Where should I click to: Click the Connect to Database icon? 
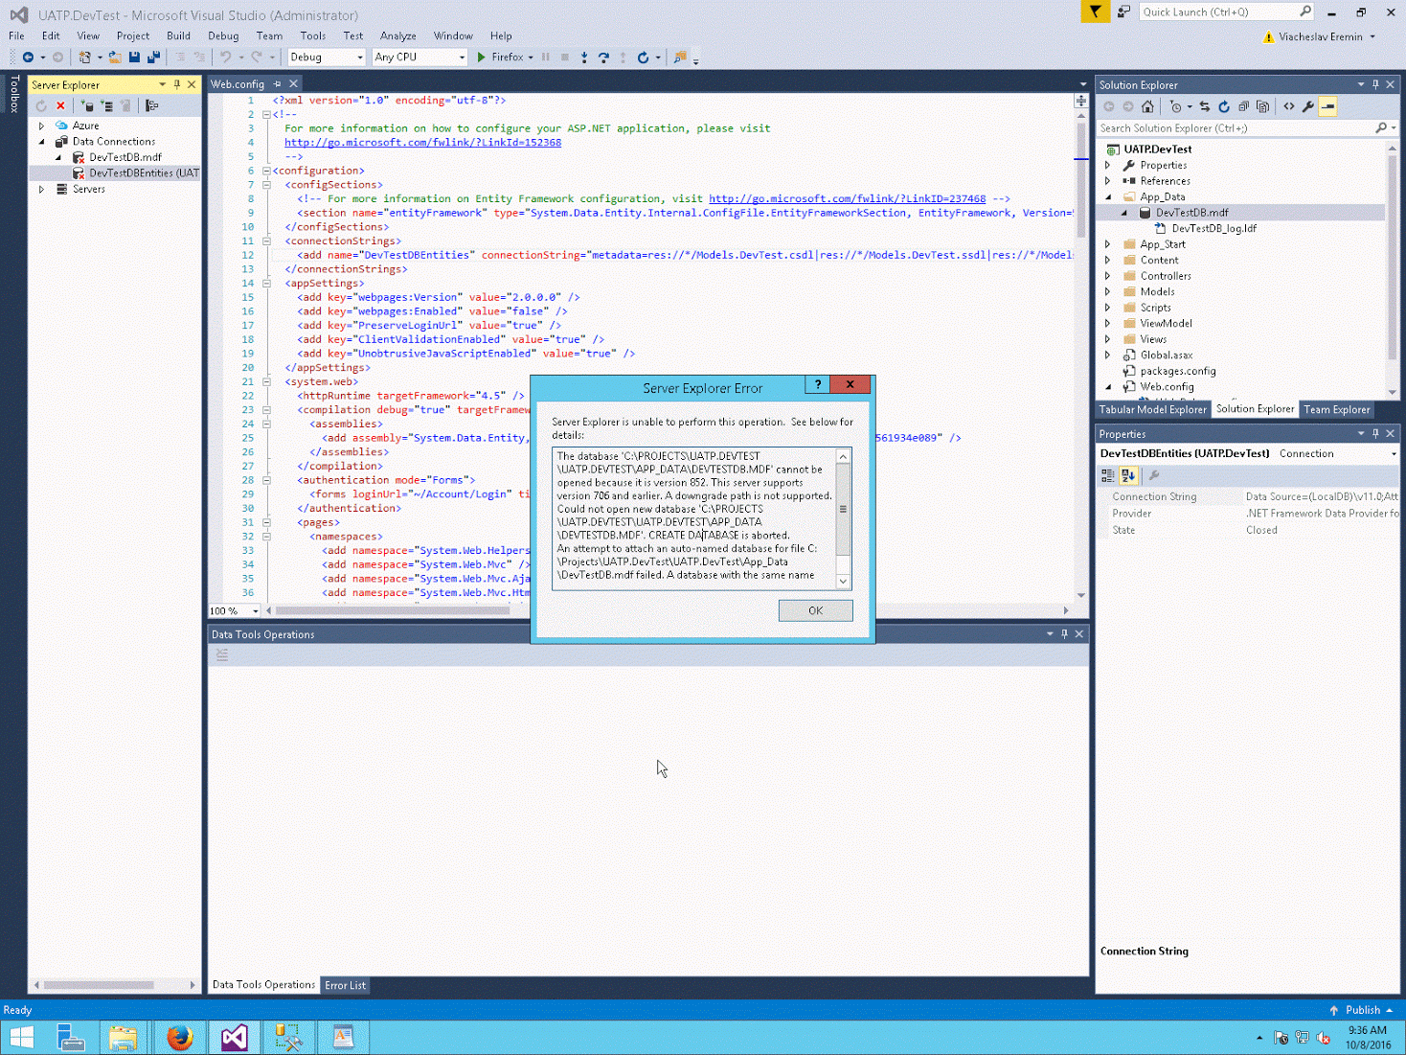(x=88, y=106)
